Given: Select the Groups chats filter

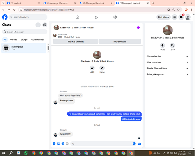Looking at the screenshot, I should click(x=24, y=39).
